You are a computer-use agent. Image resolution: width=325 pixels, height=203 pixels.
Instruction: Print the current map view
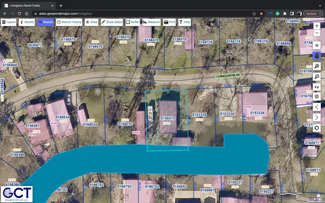pos(170,22)
